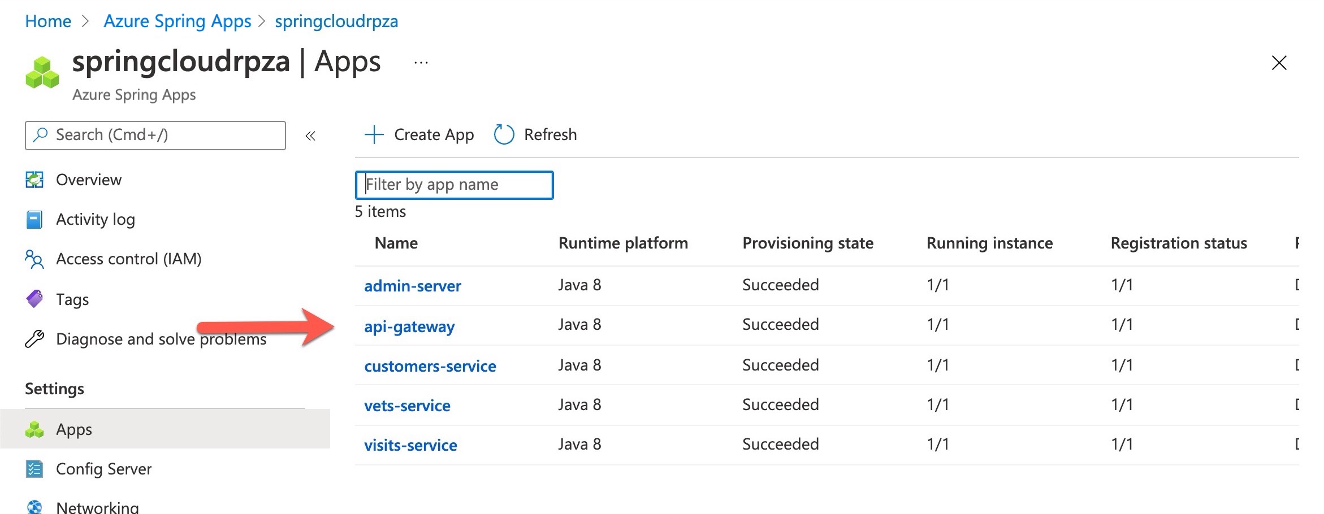1324x514 pixels.
Task: Click the Refresh icon above the app list
Action: 503,134
